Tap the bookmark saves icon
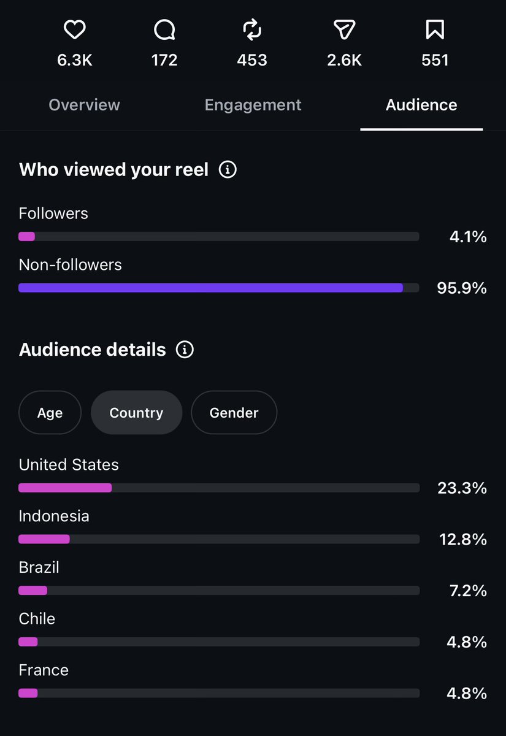This screenshot has width=506, height=736. pos(435,29)
